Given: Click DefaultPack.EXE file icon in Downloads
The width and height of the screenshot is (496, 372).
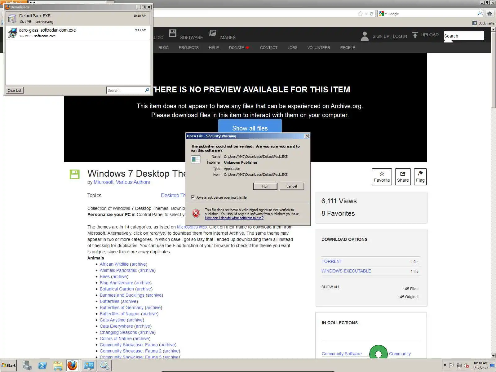Looking at the screenshot, I should coord(12,19).
